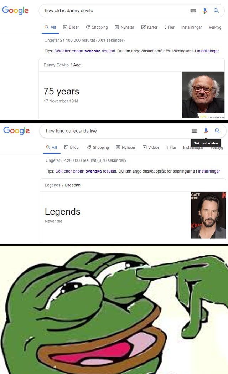This screenshot has height=374, width=228.
Task: Click the microphone icon in second search bar
Action: point(206,131)
